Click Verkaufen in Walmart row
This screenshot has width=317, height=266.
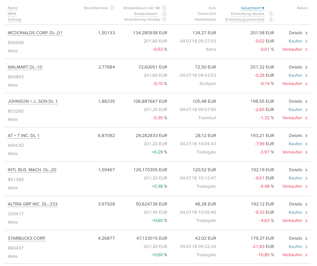click(x=295, y=84)
